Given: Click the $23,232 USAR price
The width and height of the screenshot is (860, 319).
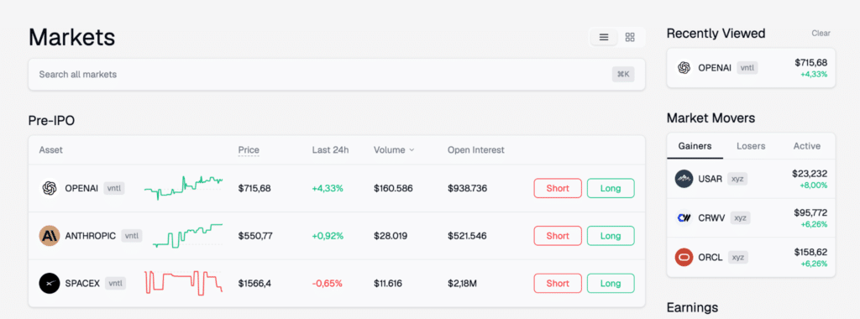Looking at the screenshot, I should (x=810, y=174).
